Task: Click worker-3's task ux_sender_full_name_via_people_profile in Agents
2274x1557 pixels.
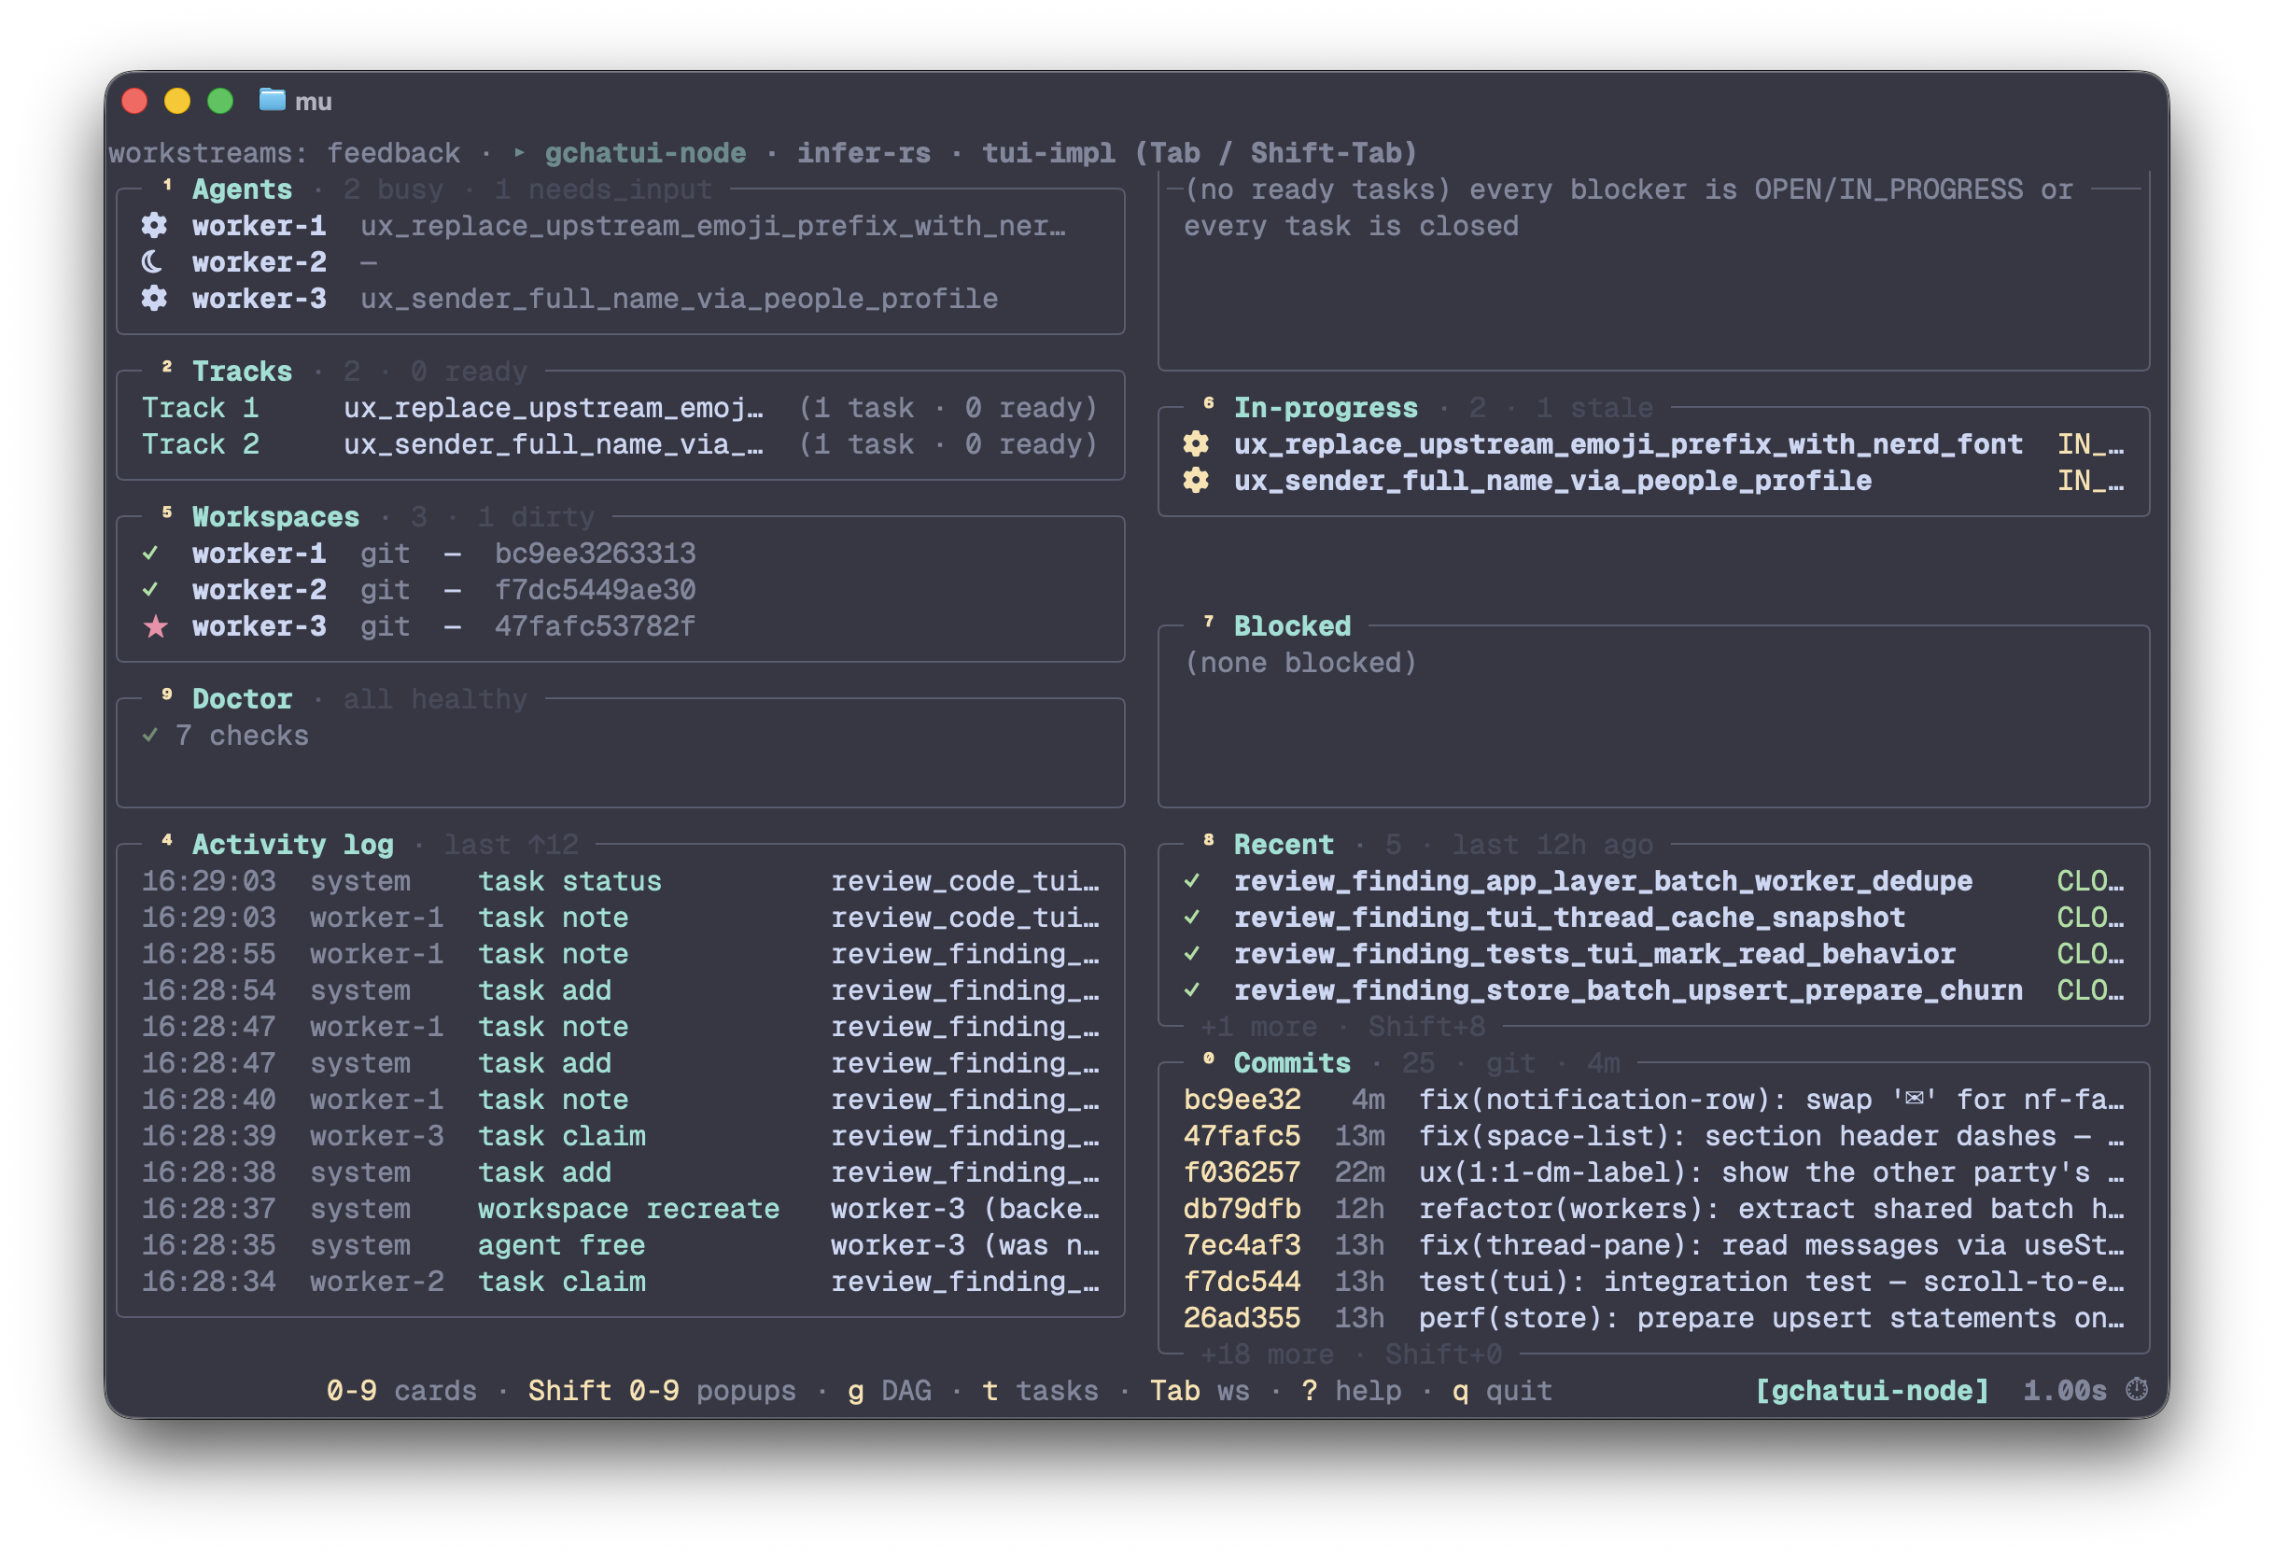Action: pos(679,299)
